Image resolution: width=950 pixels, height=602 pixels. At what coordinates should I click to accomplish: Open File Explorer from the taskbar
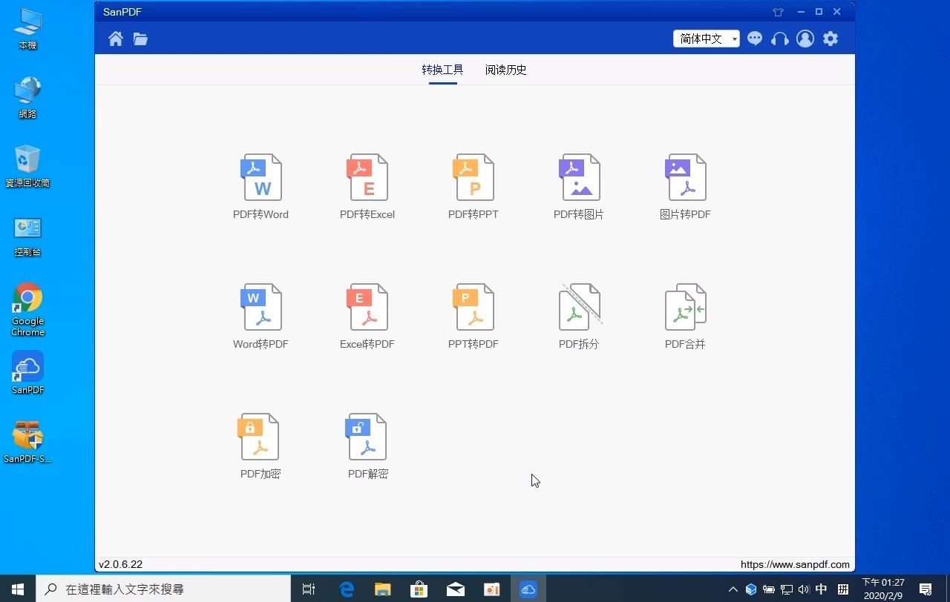click(x=383, y=589)
